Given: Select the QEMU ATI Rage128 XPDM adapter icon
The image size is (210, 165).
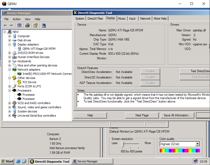Looking at the screenshot, I should pyautogui.click(x=19, y=49).
